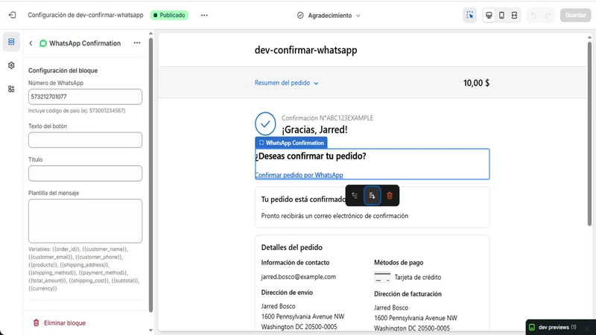
Task: Switch to fullscreen preview view
Action: (x=514, y=15)
